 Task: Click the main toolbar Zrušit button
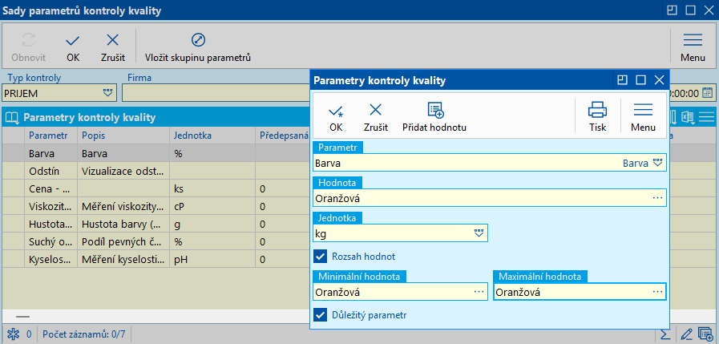(x=113, y=46)
